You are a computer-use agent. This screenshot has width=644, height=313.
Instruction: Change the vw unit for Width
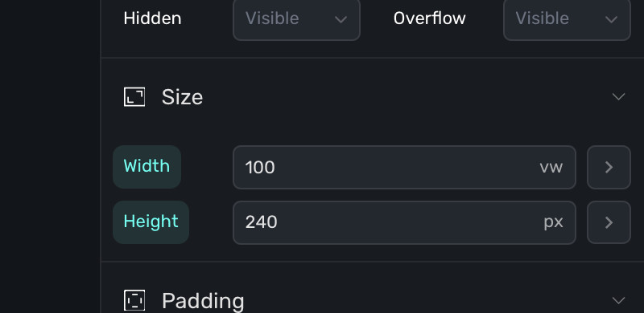click(551, 167)
